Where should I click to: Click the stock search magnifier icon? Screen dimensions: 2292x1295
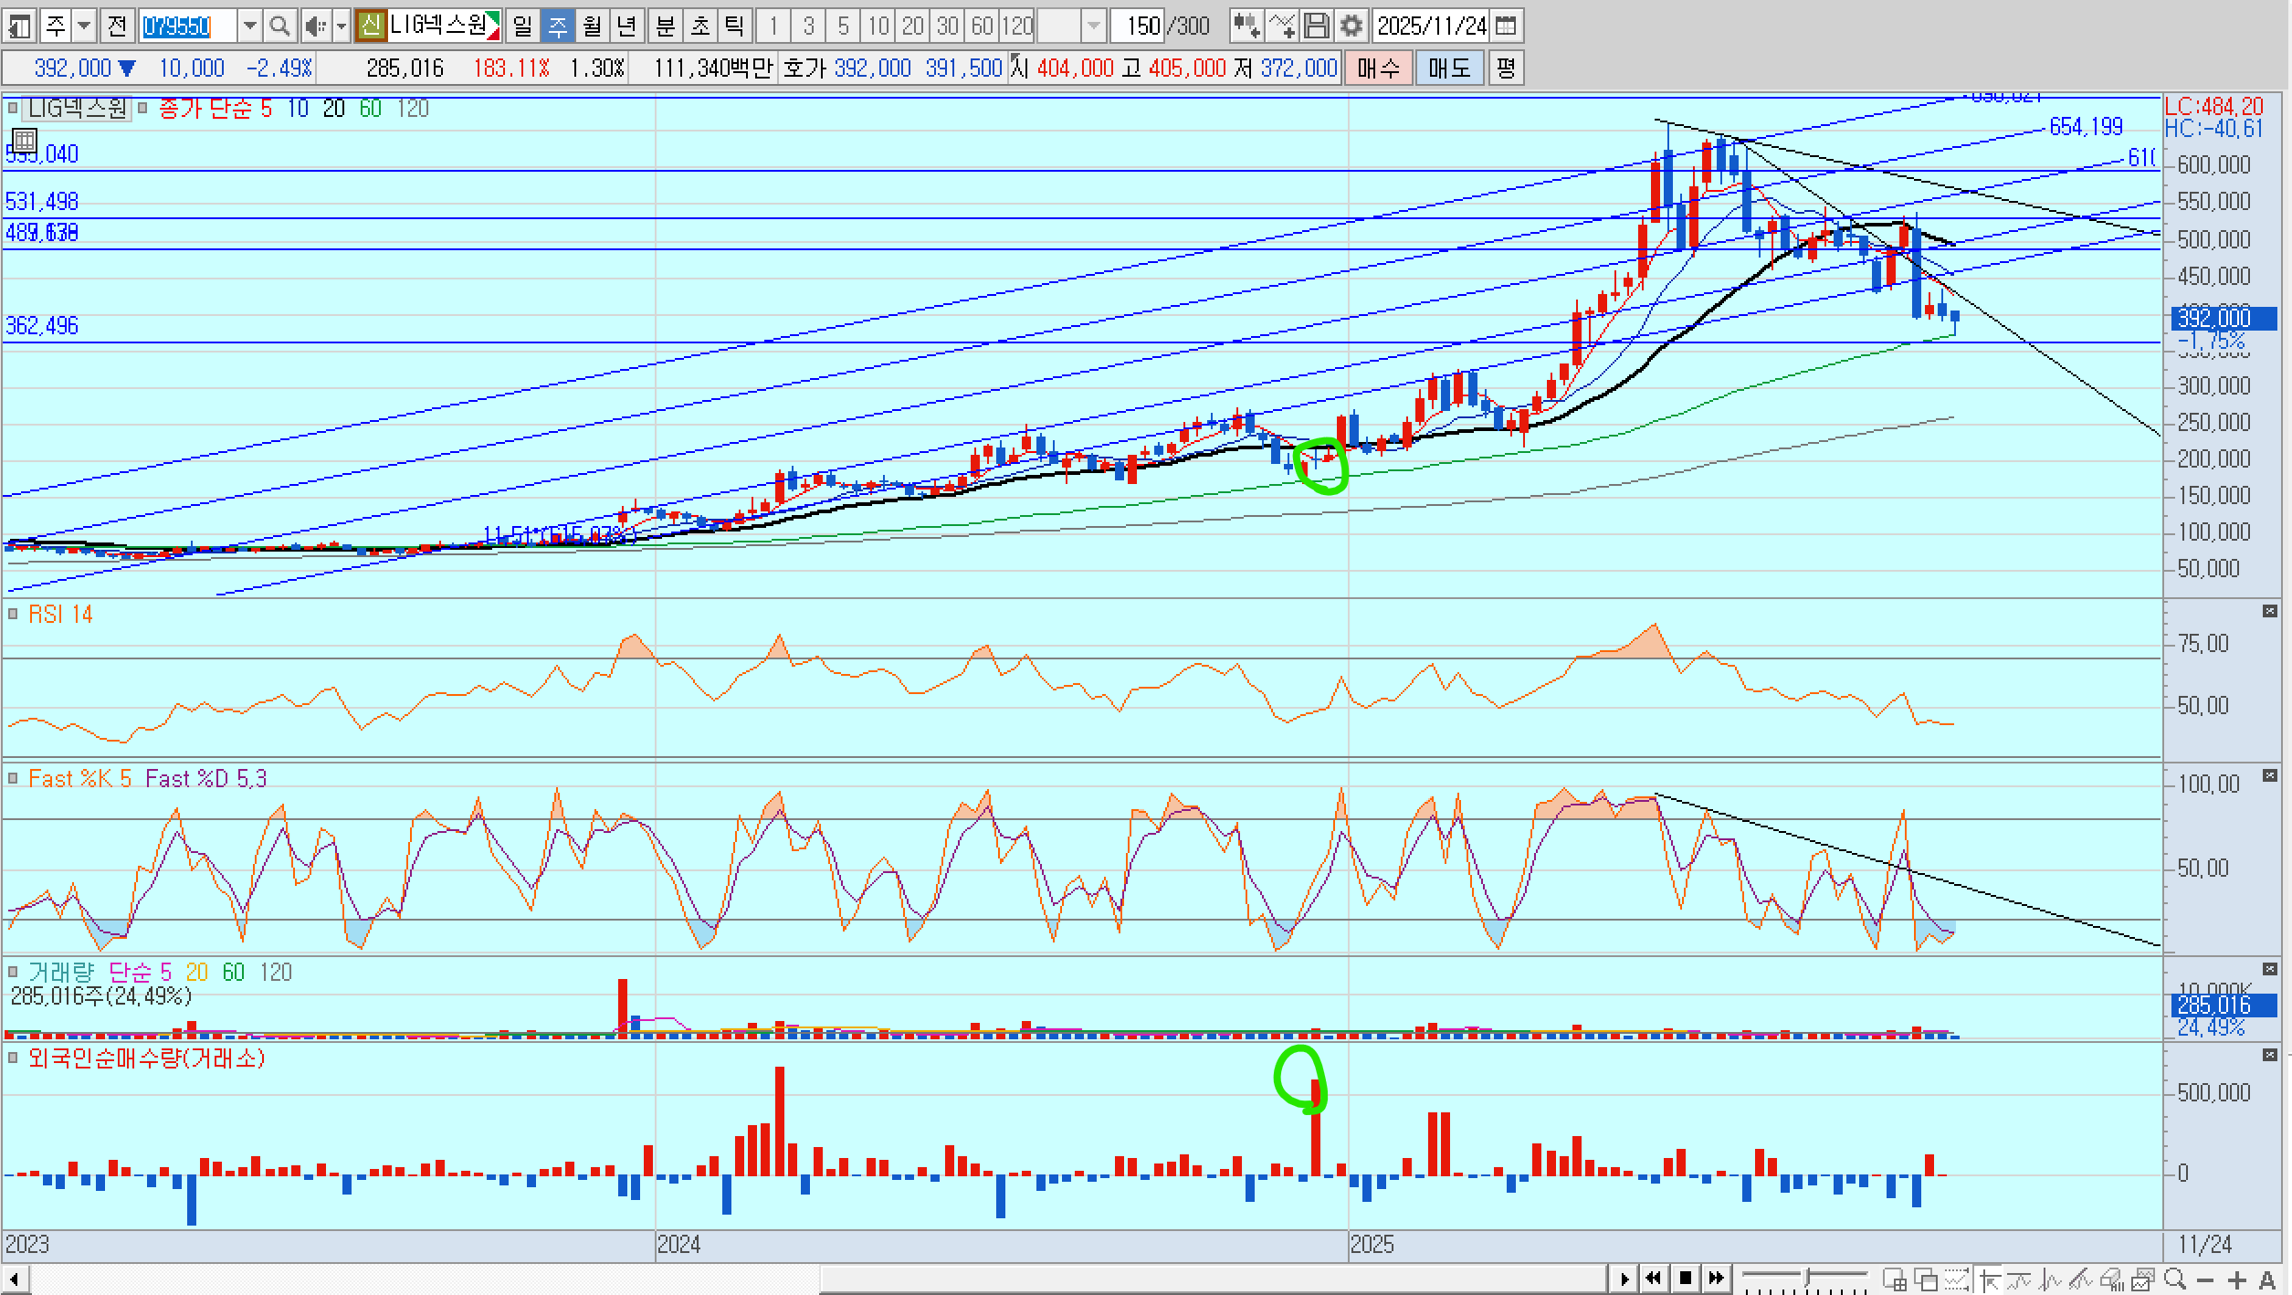279,26
